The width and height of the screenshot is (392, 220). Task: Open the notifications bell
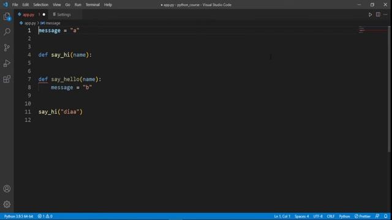(386, 216)
